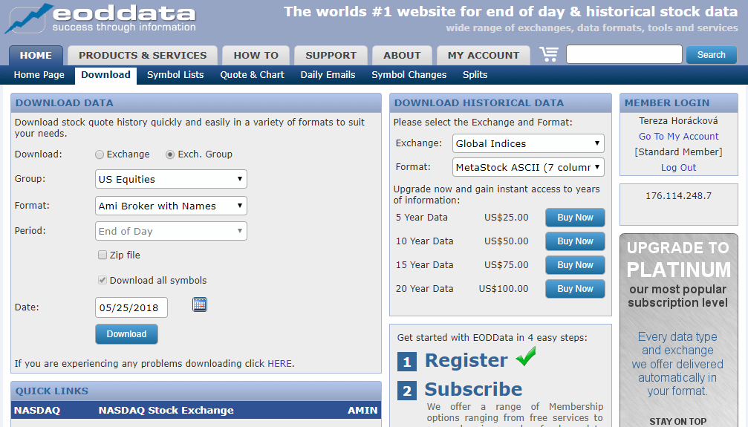Tick the Zip file checkbox
Viewport: 748px width, 427px height.
[x=102, y=255]
